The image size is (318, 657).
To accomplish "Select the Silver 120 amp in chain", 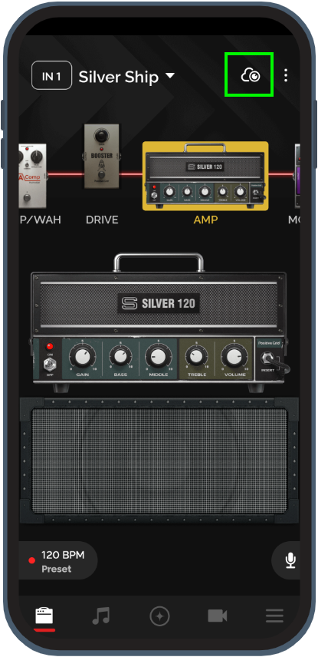I will [x=205, y=176].
